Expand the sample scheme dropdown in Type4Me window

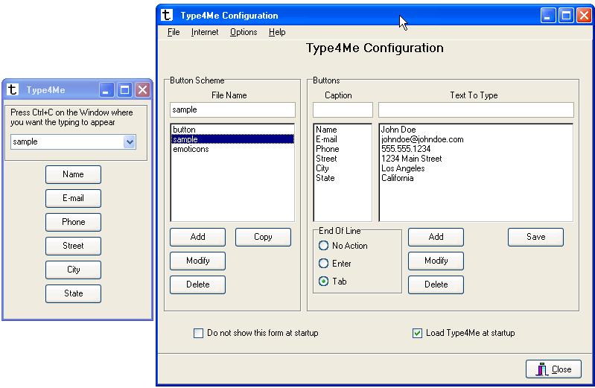tap(130, 142)
